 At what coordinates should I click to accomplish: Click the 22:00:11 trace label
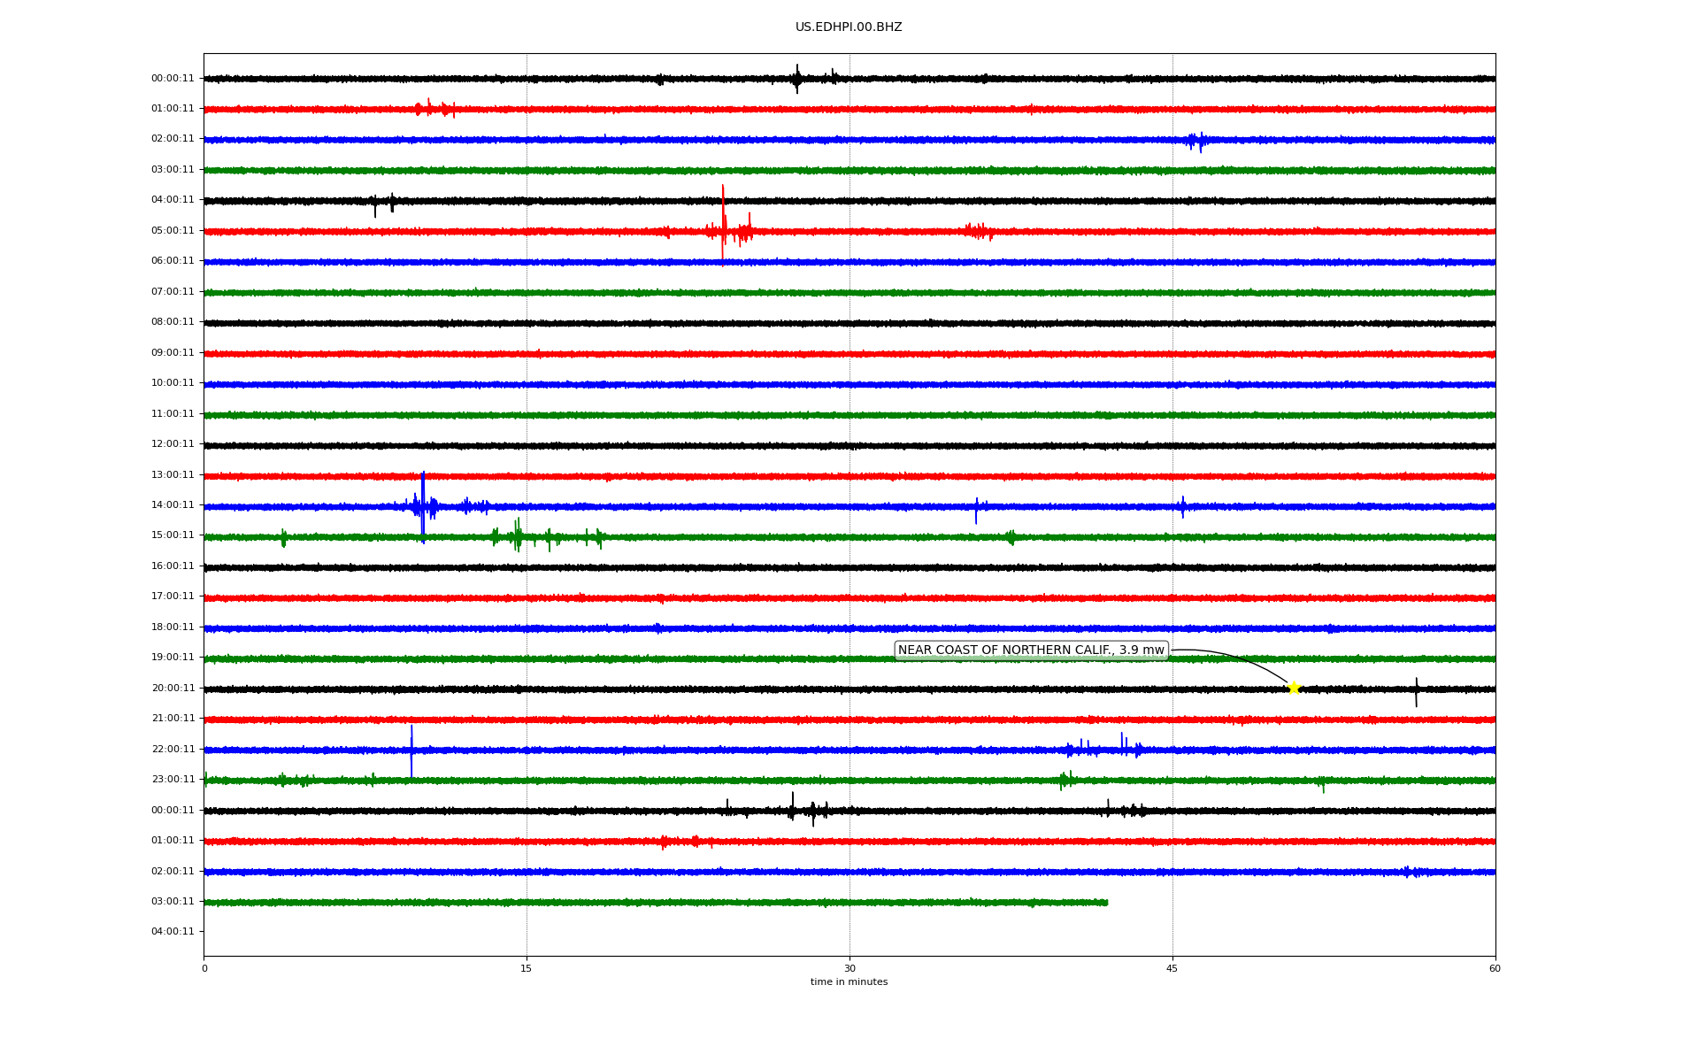coord(173,750)
